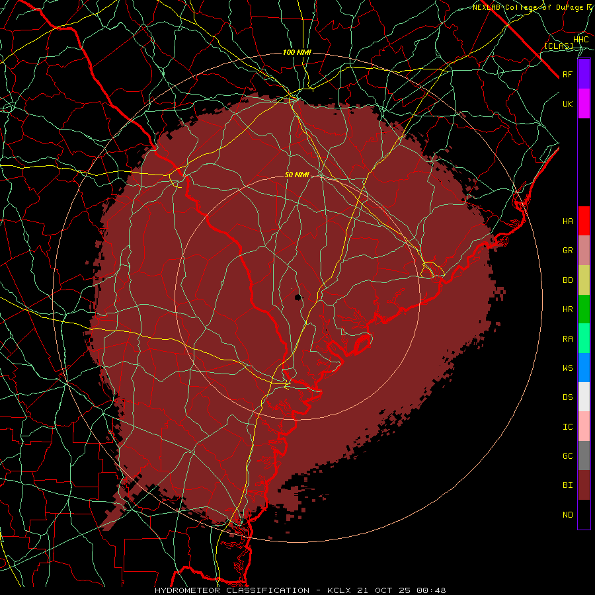Click the GC gray legend swatch
The height and width of the screenshot is (595, 595).
584,456
